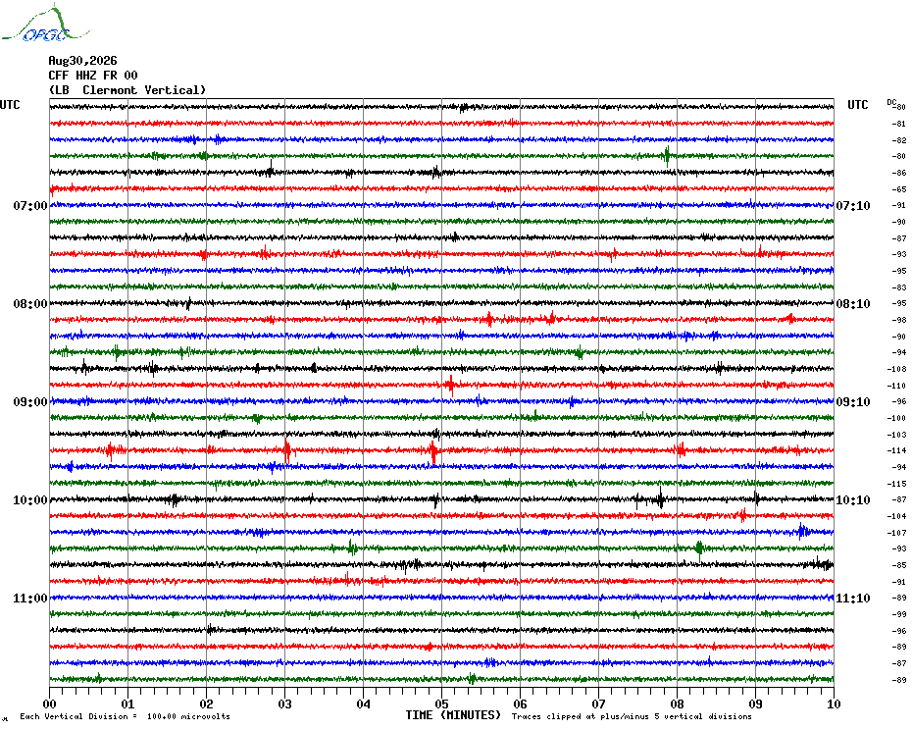Click the CFF HHZ FR 00 station code
This screenshot has width=912, height=730.
93,76
